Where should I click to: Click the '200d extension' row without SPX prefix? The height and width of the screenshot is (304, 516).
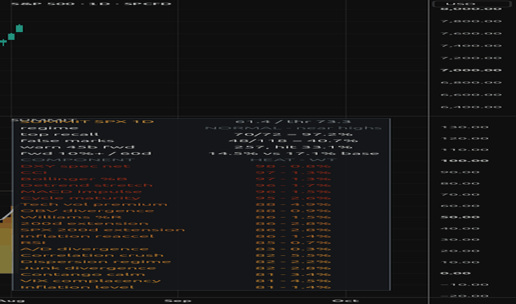coord(84,223)
